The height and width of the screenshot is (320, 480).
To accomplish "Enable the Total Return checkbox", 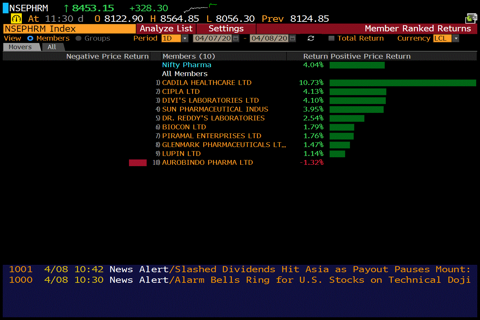I will 331,39.
